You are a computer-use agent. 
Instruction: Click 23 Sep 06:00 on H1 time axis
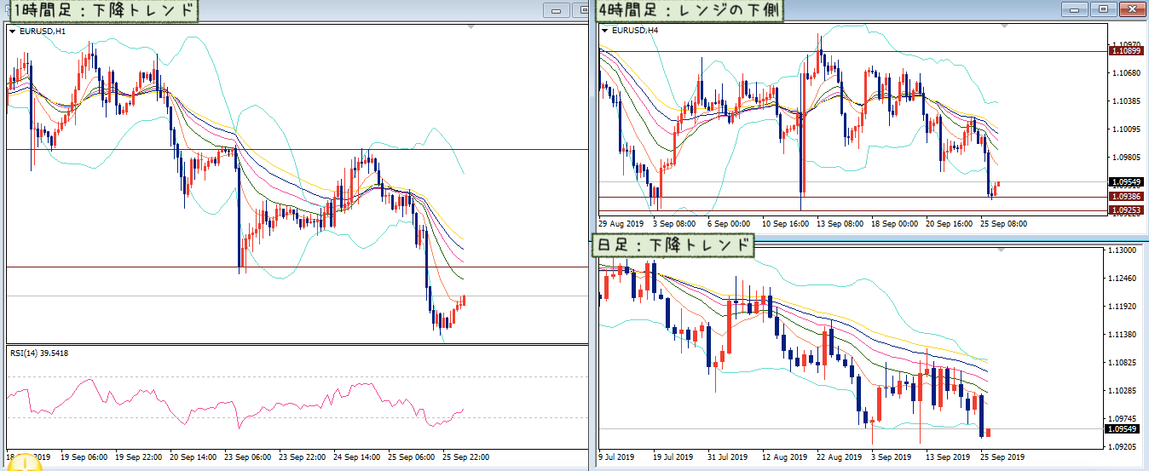248,457
